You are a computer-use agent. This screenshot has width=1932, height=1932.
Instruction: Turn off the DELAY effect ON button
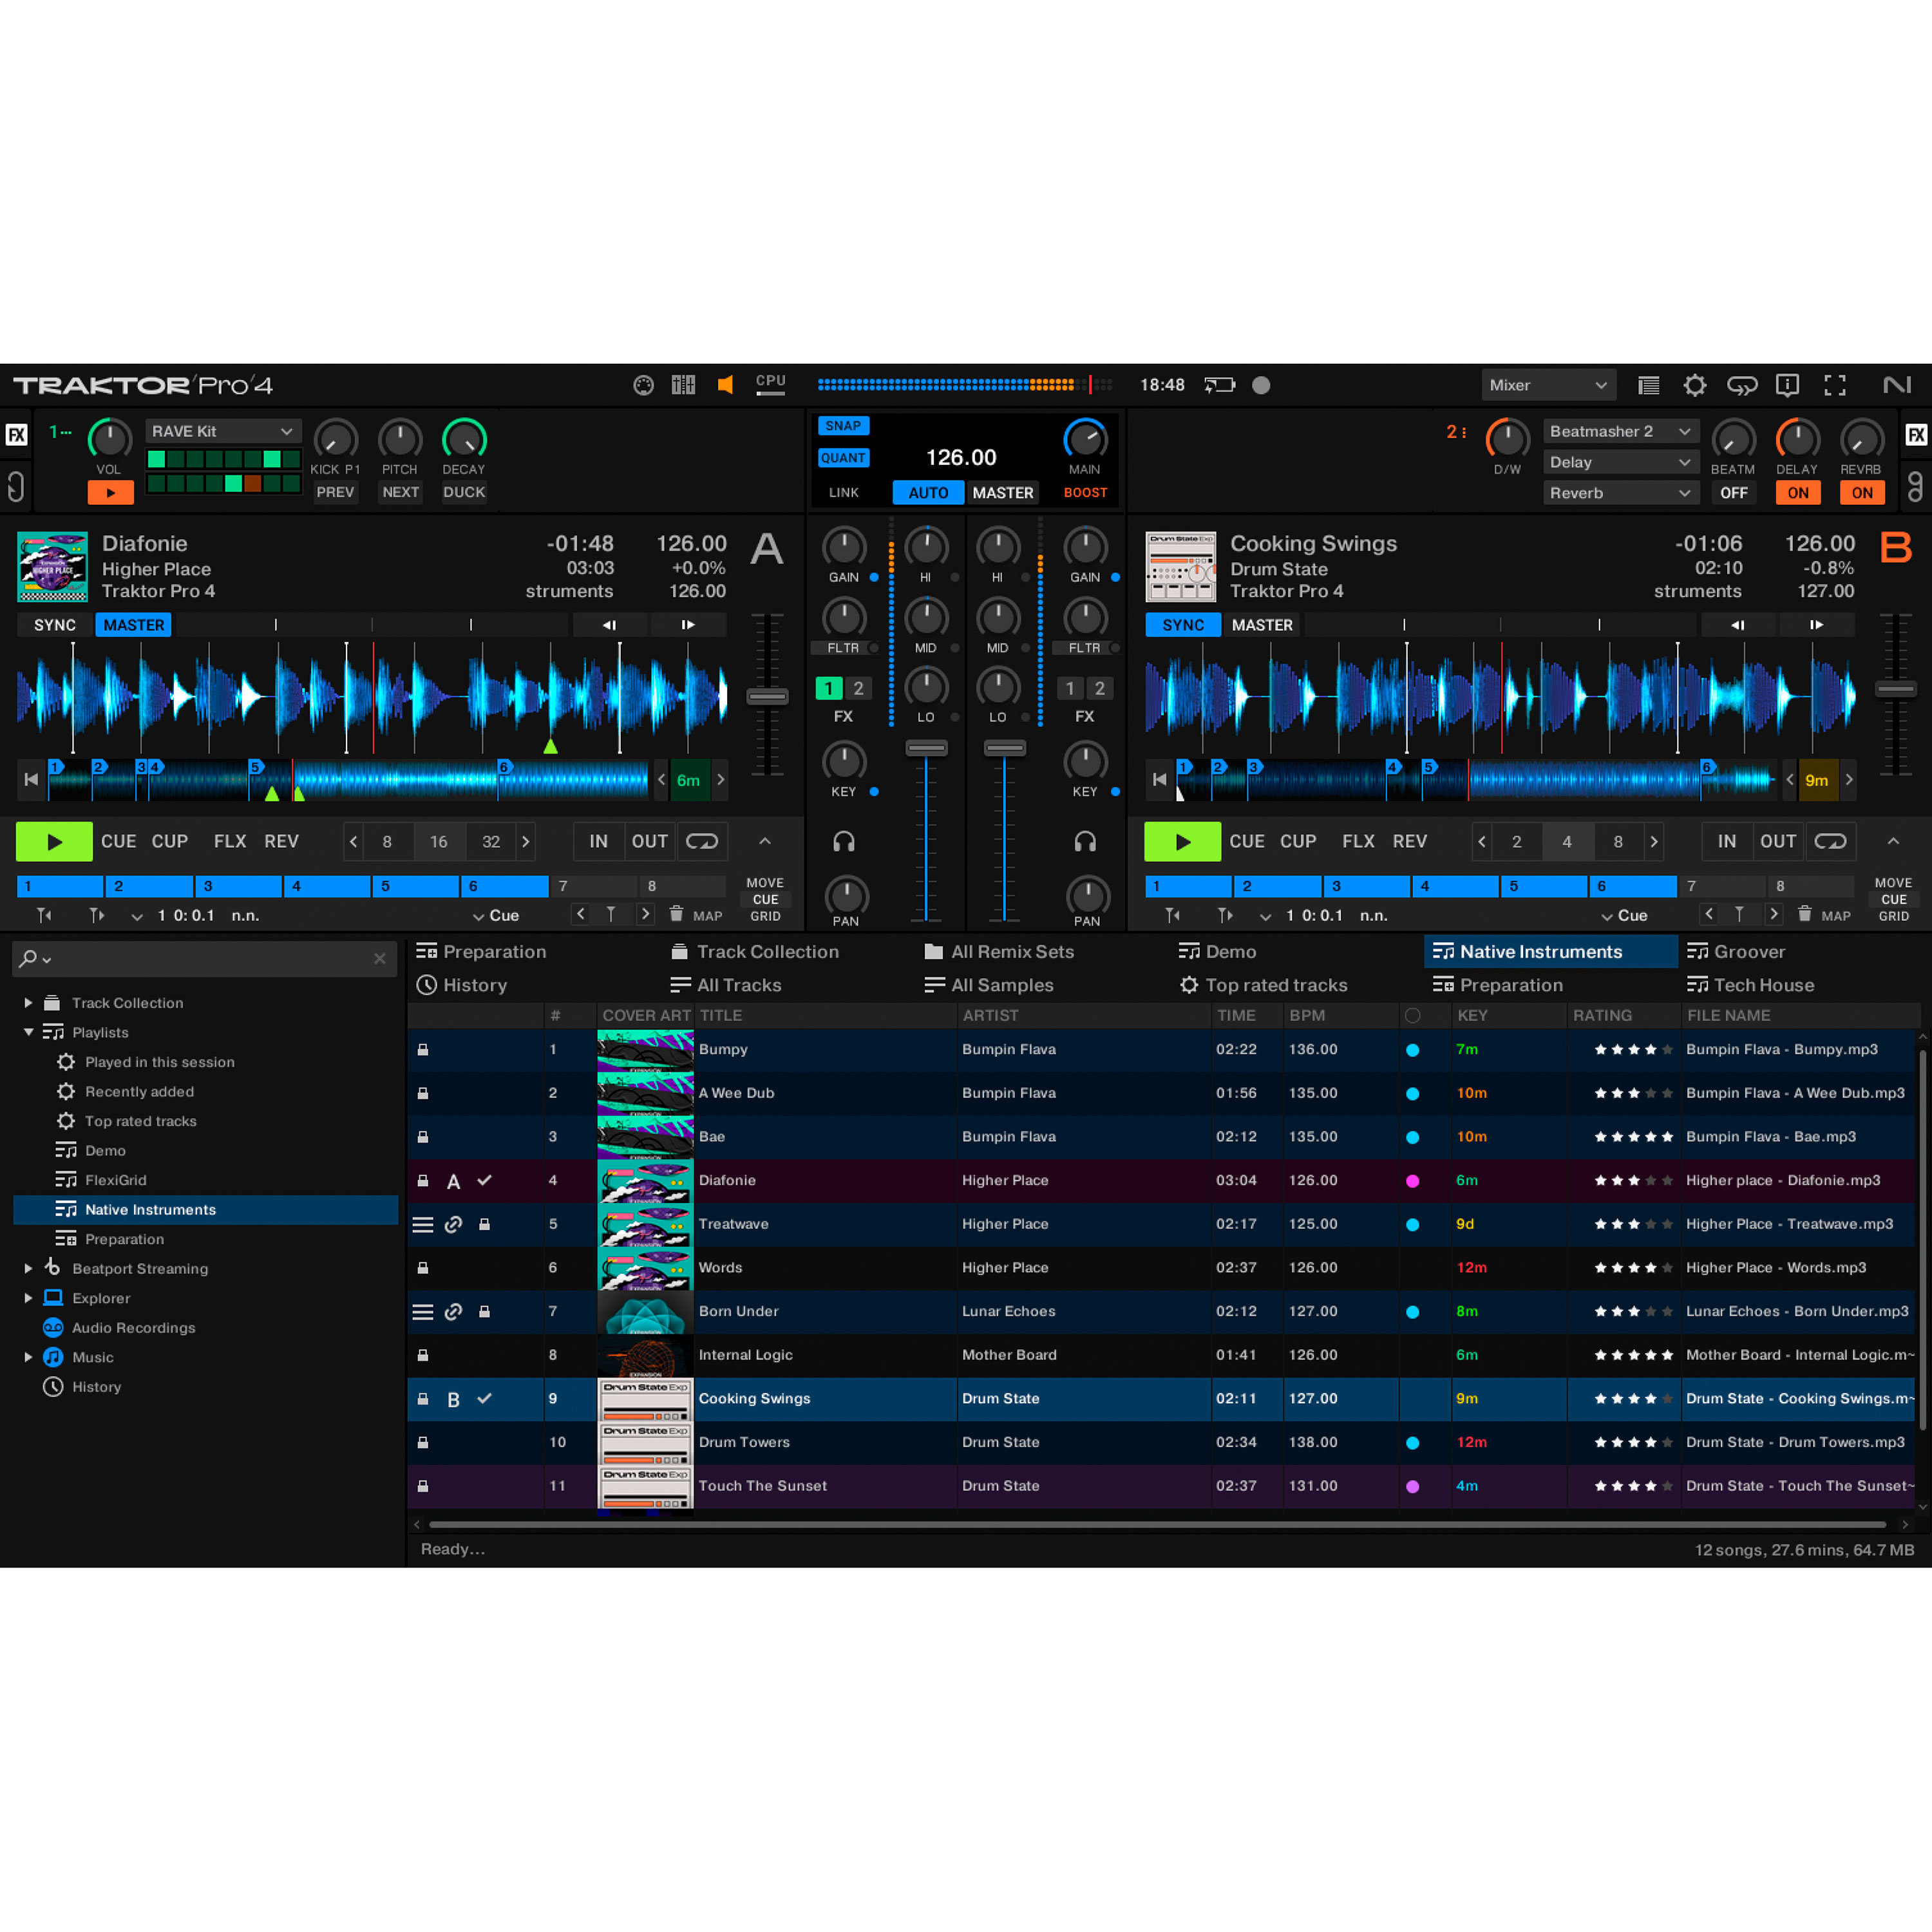point(1797,493)
